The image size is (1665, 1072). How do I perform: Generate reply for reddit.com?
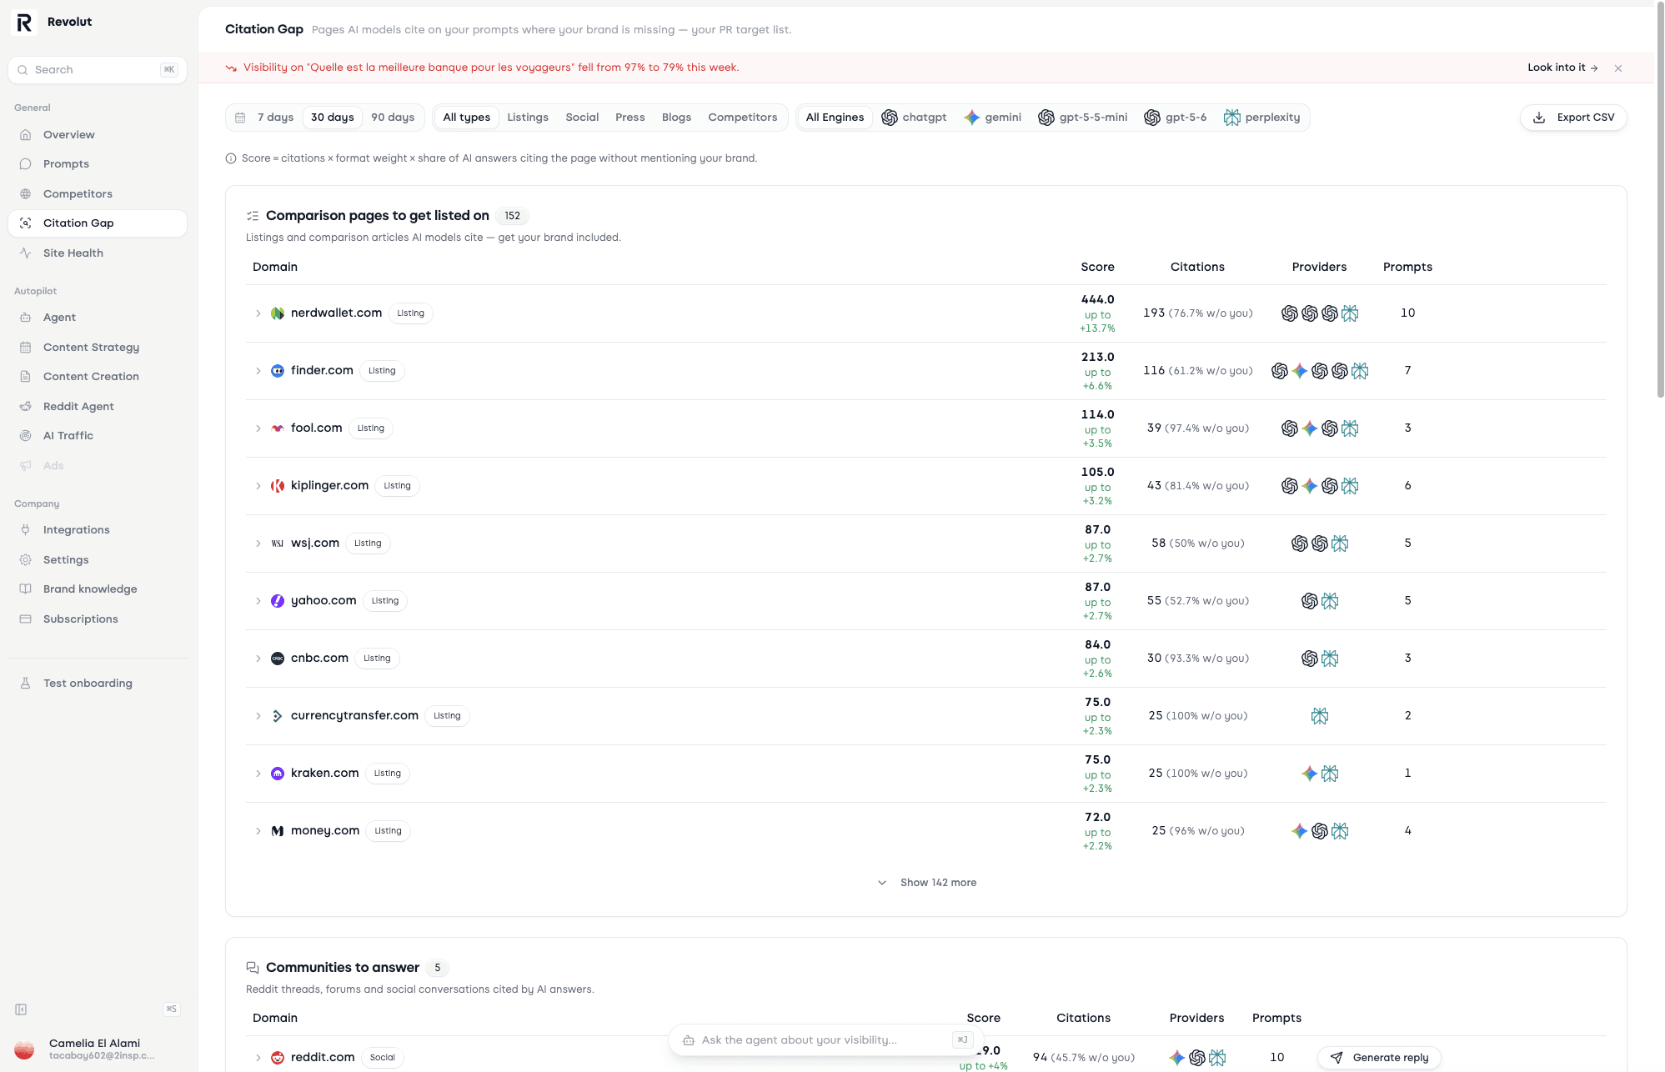1379,1058
